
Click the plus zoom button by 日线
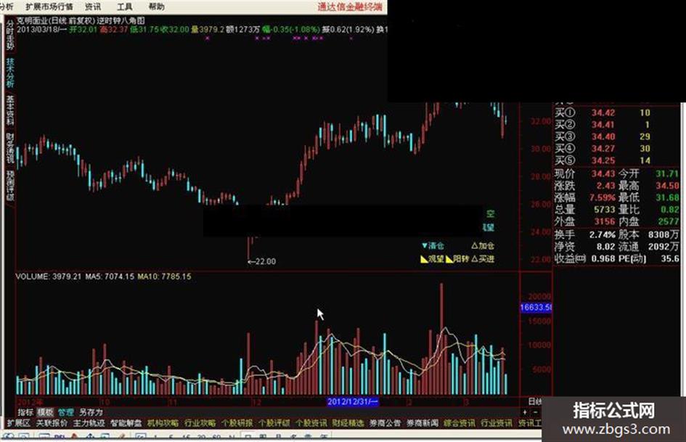pyautogui.click(x=525, y=412)
